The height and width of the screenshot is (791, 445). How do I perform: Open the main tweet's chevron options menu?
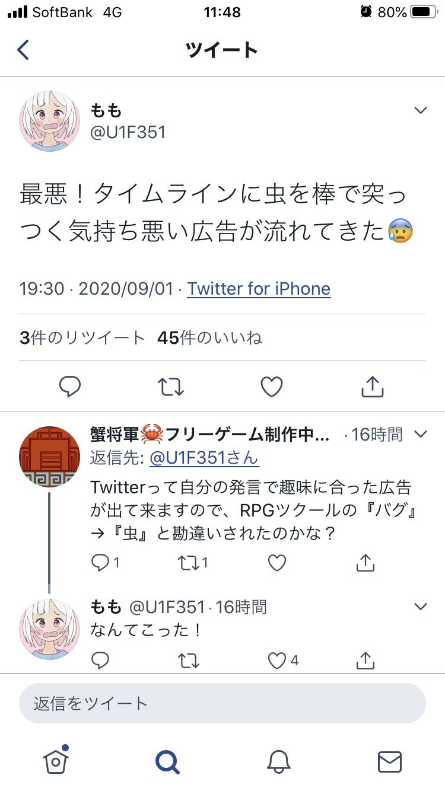click(x=420, y=110)
